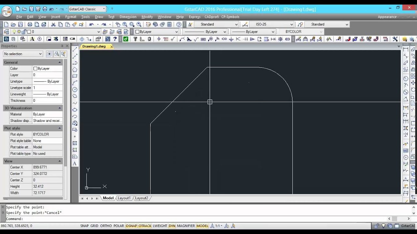Viewport: 417px width, 234px height.
Task: Select the Multiline Text tool
Action: (x=75, y=163)
